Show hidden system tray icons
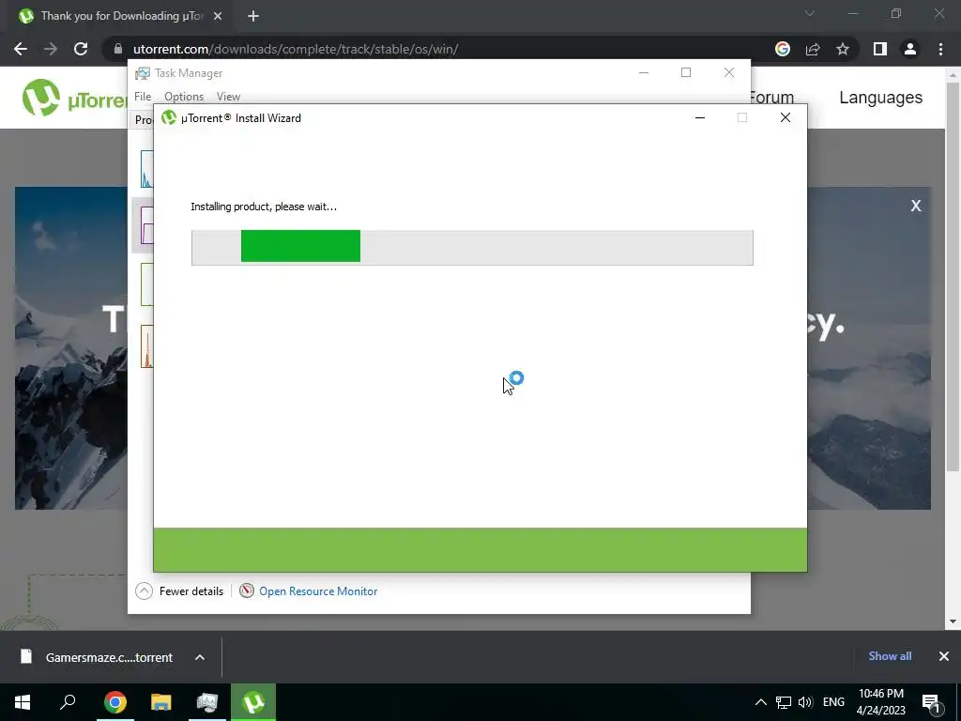The height and width of the screenshot is (721, 961). (x=760, y=702)
